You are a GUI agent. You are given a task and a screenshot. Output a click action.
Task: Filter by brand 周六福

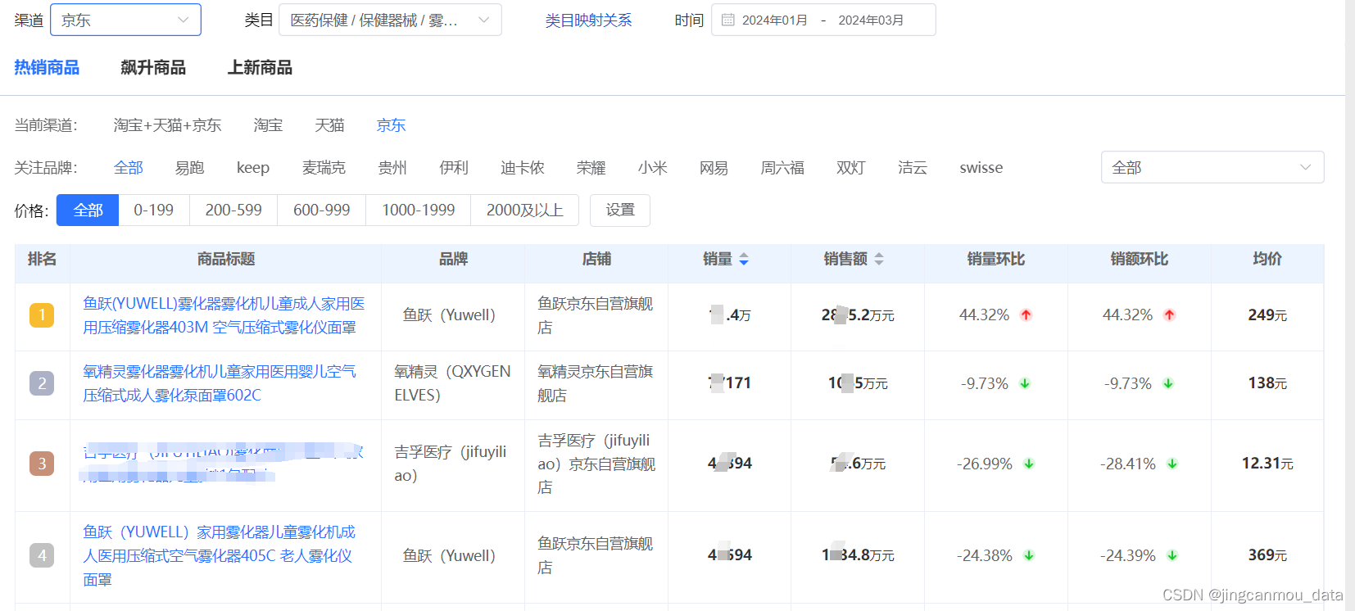(782, 167)
